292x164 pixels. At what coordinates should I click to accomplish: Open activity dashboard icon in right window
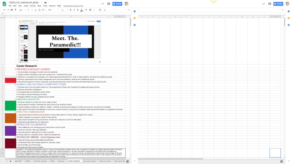264,4
